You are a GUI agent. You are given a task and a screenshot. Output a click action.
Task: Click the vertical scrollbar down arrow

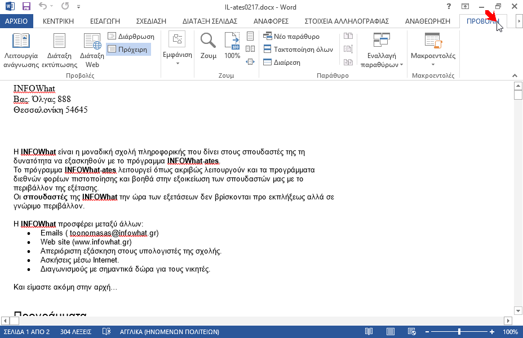pos(518,310)
